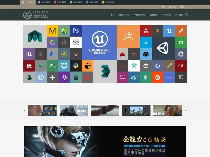Select the light blue Unreal U tile

[x=169, y=31]
